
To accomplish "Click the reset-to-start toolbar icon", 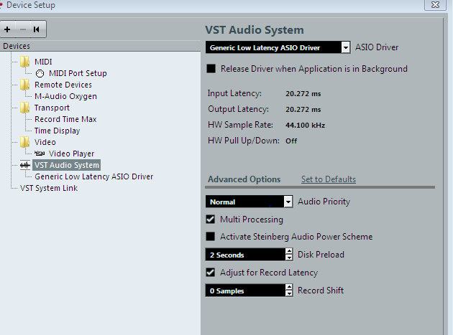I will tap(37, 29).
